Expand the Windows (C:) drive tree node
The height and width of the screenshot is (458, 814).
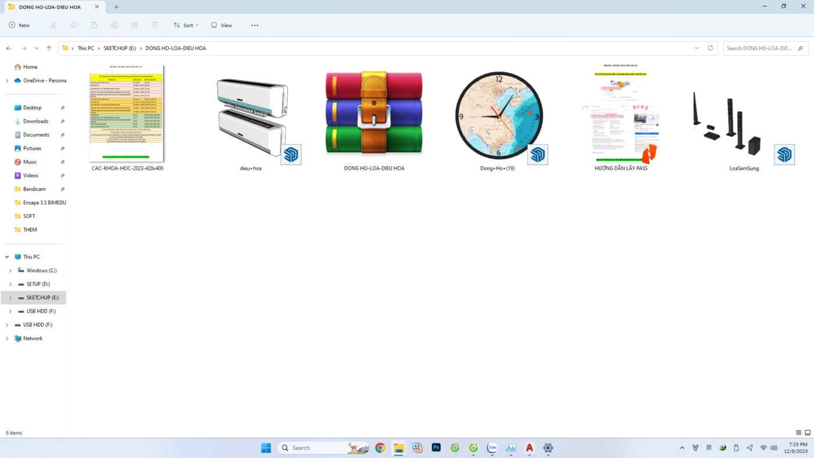click(10, 270)
